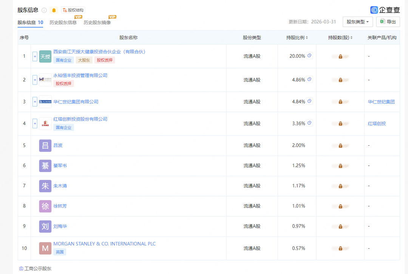Open the 股权结构 equity structure chart
This screenshot has height=274, width=408.
[73, 10]
